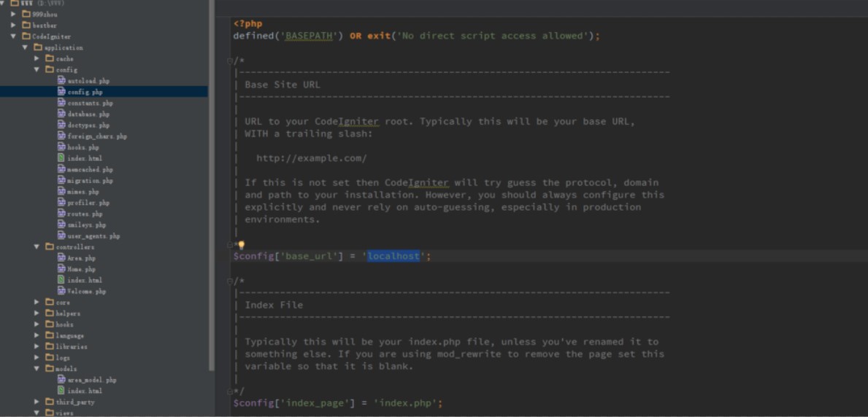868x417 pixels.
Task: Select Welcome.php under controllers
Action: (86, 292)
